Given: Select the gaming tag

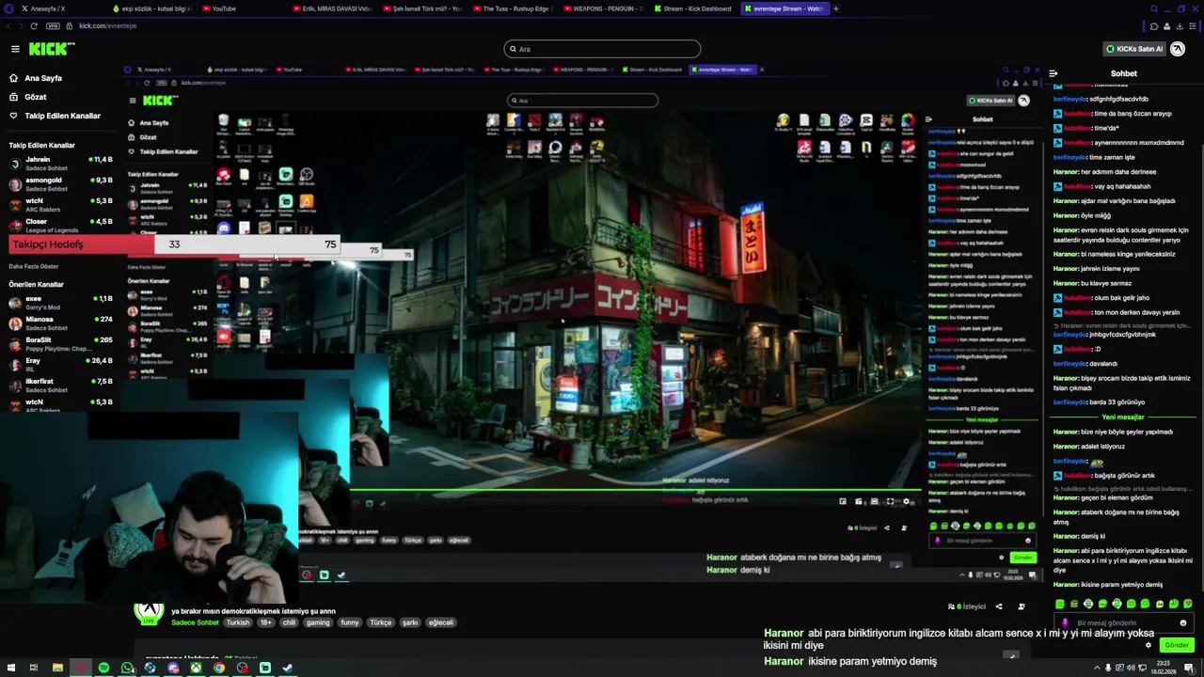Looking at the screenshot, I should click(x=318, y=622).
